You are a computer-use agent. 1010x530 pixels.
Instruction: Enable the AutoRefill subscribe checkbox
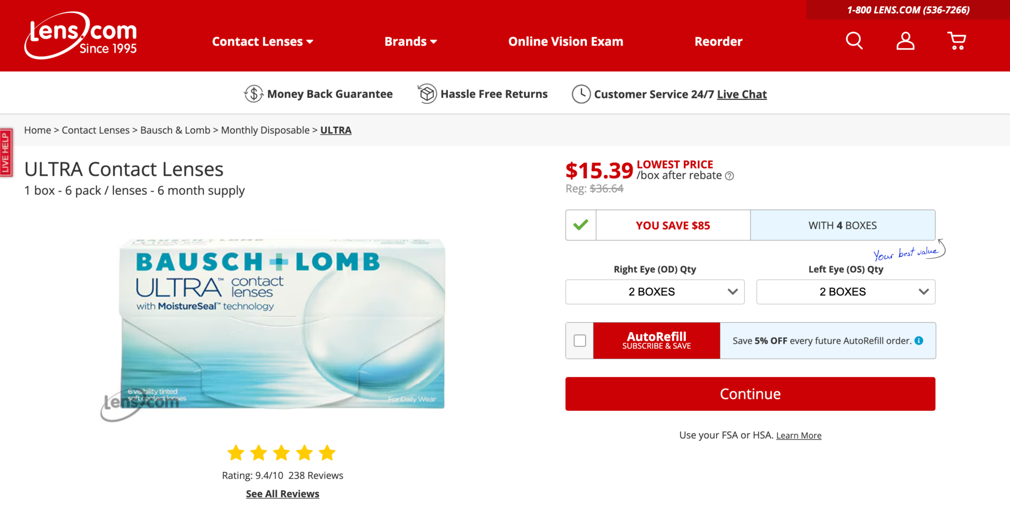point(580,341)
